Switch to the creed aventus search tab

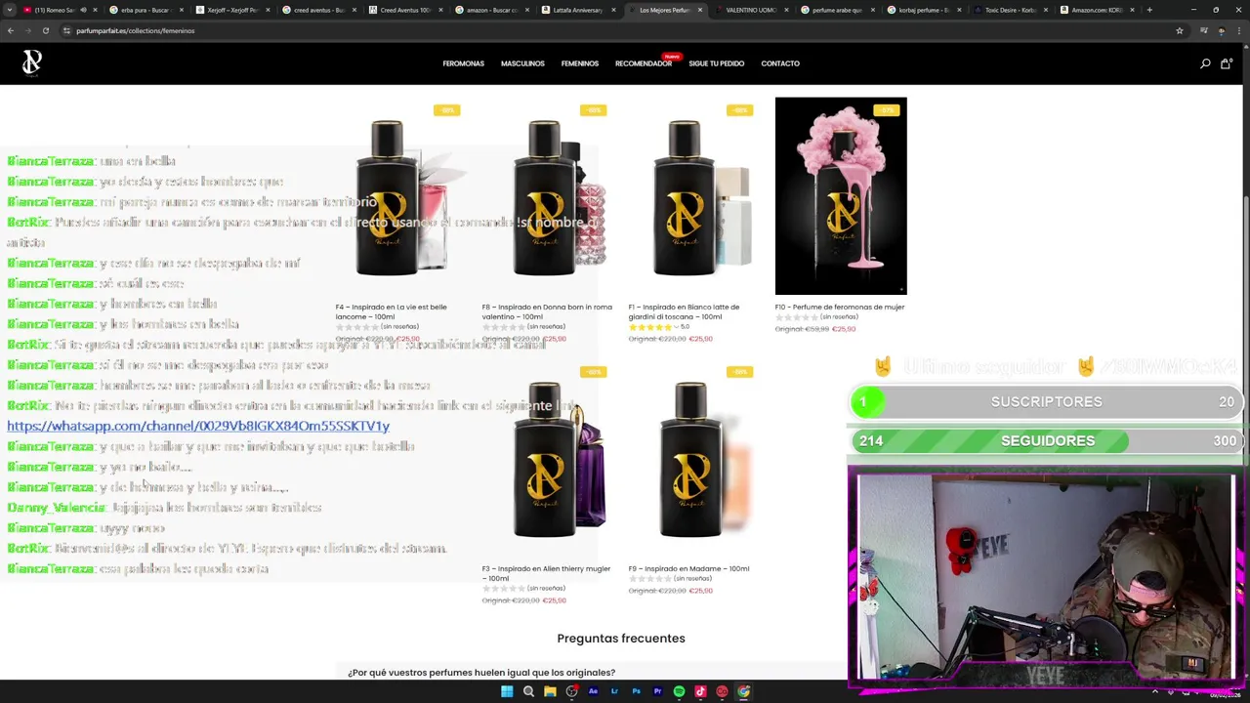318,10
